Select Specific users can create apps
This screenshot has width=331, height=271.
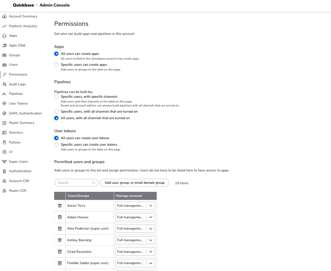[x=56, y=65]
